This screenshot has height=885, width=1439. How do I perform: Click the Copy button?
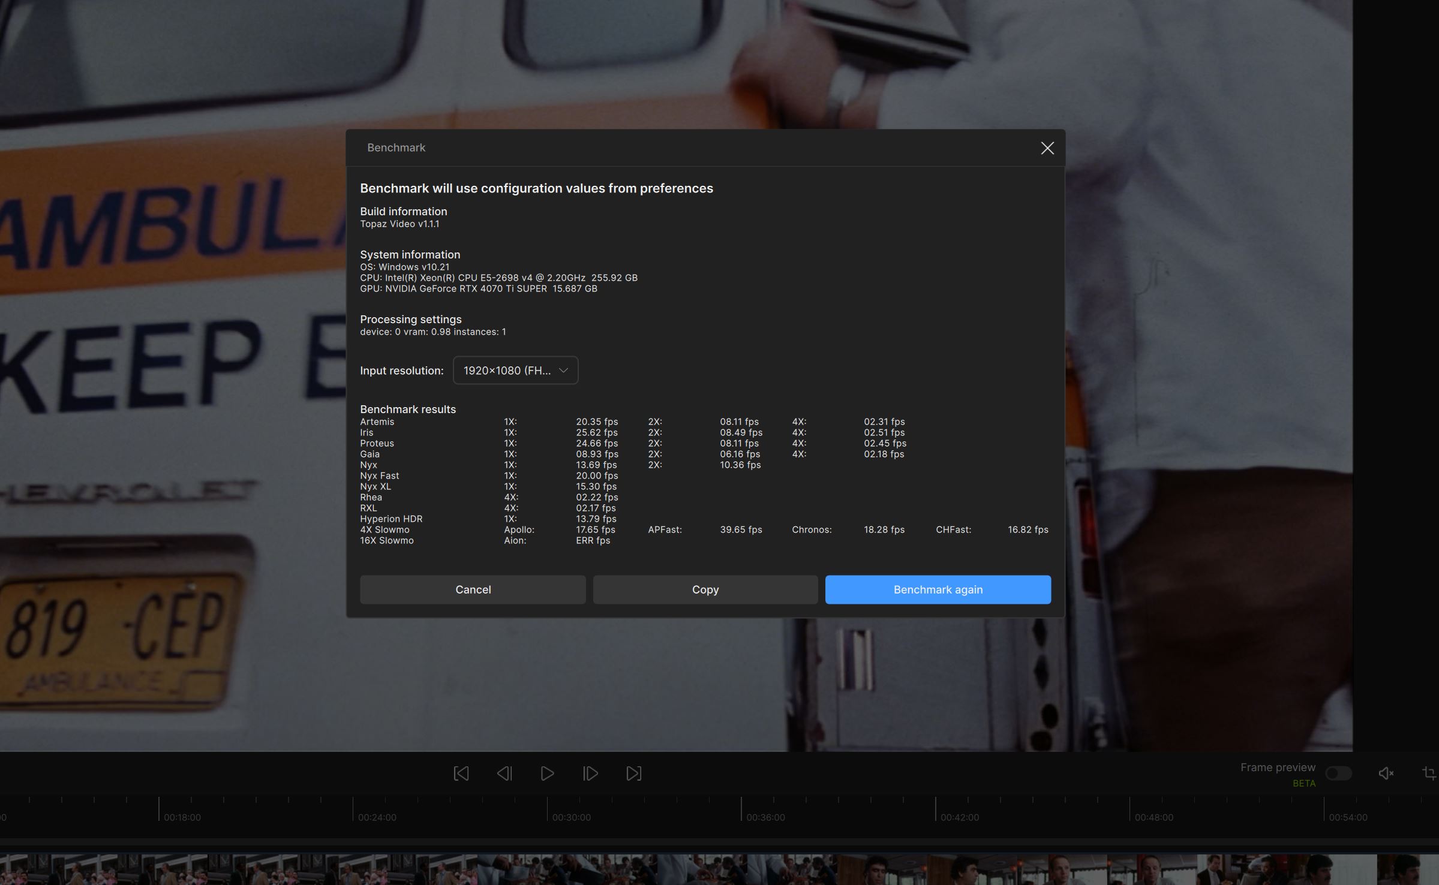tap(705, 589)
